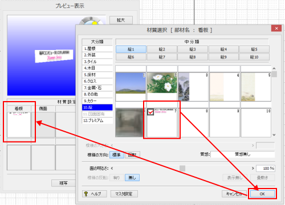Choose the mountain waterfall scroll thumbnail 3
Screen dimensions: 285x205
(193, 87)
